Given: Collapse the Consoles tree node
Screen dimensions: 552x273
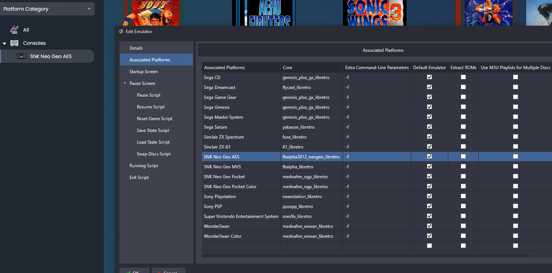Looking at the screenshot, I should pos(4,43).
